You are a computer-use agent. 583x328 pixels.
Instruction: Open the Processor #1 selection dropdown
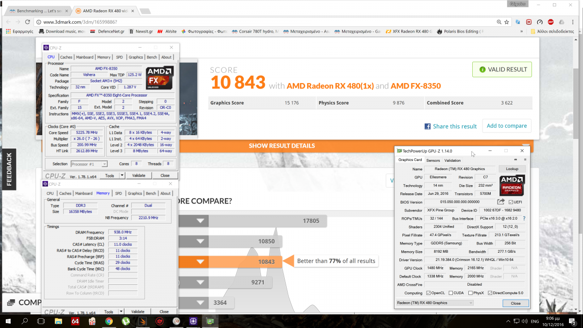[89, 164]
